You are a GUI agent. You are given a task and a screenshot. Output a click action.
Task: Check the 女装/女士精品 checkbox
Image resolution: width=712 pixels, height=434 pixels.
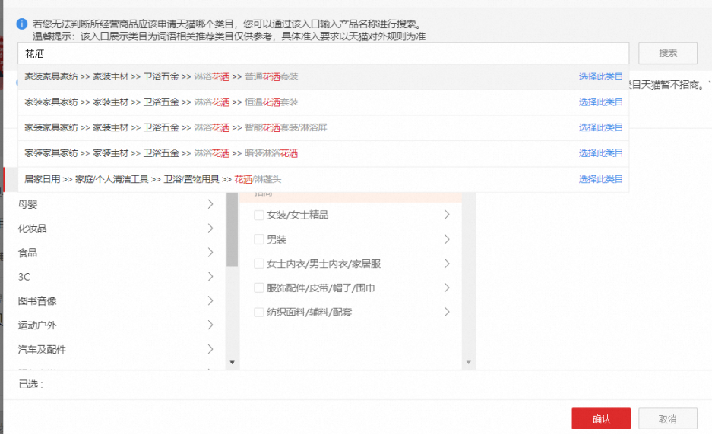click(259, 215)
